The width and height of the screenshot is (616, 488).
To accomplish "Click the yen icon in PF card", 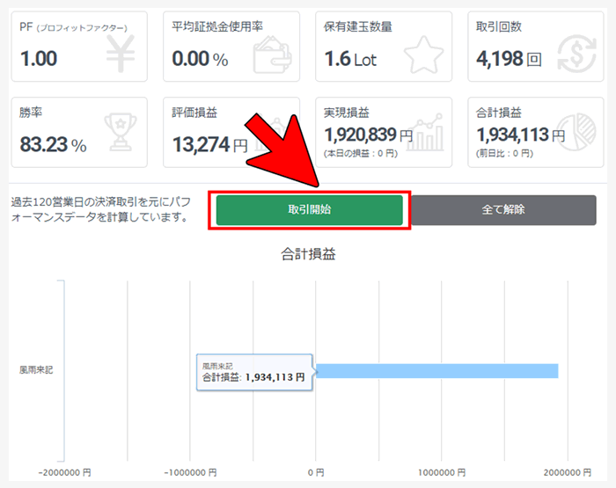I will pos(121,54).
